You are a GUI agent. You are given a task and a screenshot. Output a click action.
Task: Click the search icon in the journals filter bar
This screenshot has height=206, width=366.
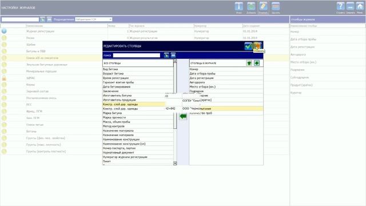pyautogui.click(x=42, y=19)
